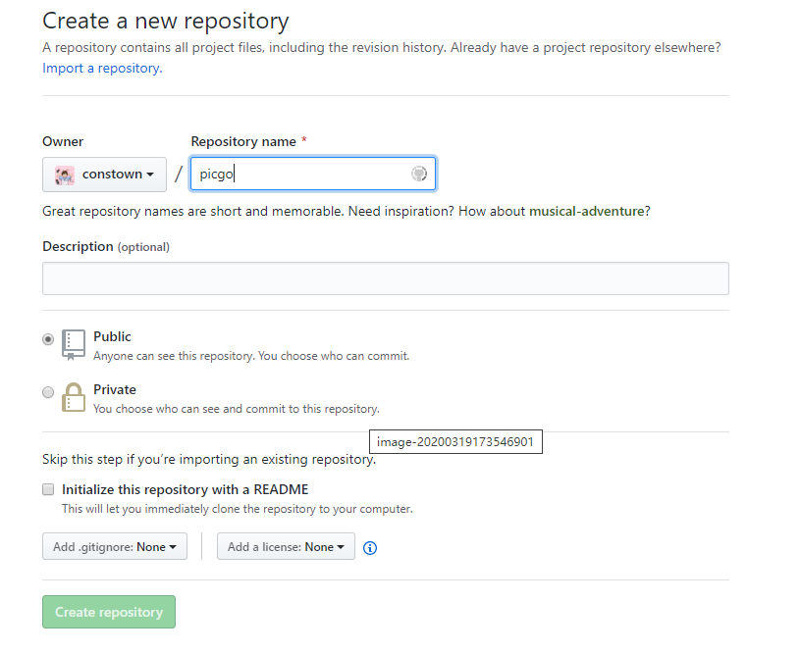Click the 'Repository name' field label
800x653 pixels.
[x=243, y=142]
